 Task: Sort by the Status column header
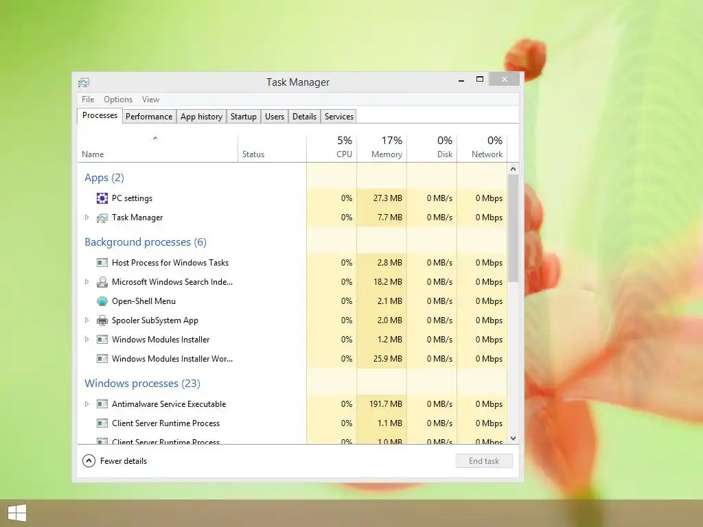click(x=272, y=148)
